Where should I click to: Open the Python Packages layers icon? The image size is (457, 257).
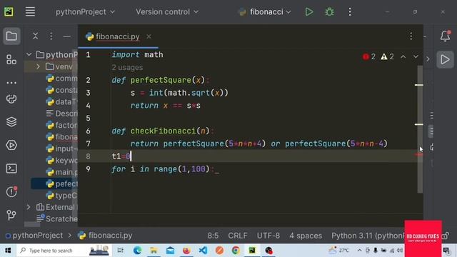pyautogui.click(x=11, y=122)
